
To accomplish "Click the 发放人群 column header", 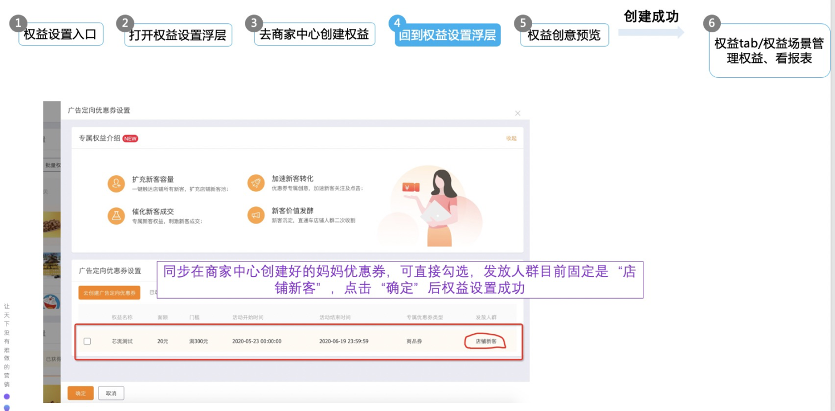I will pos(486,317).
